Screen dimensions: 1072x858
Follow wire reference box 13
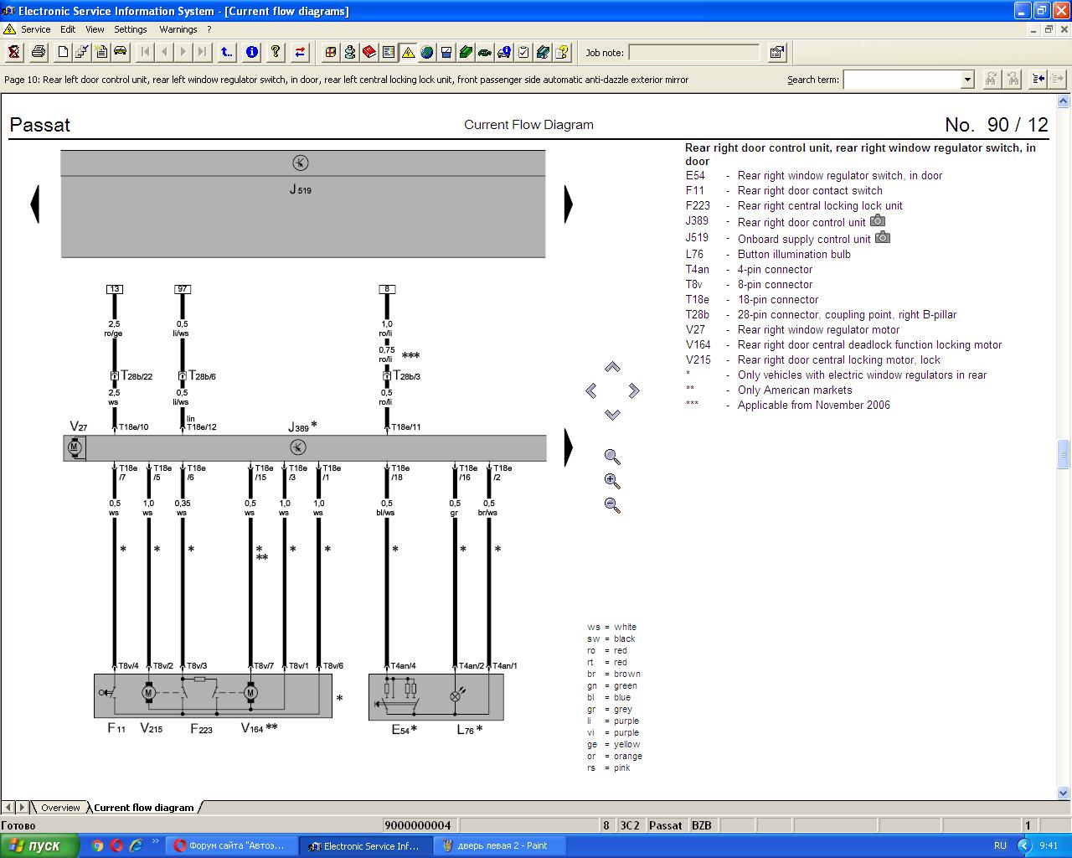coord(115,289)
